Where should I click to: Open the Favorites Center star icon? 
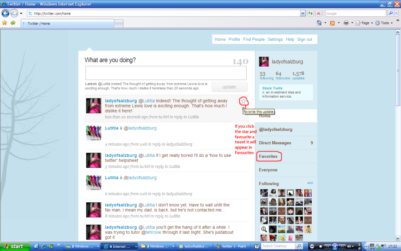pos(5,23)
